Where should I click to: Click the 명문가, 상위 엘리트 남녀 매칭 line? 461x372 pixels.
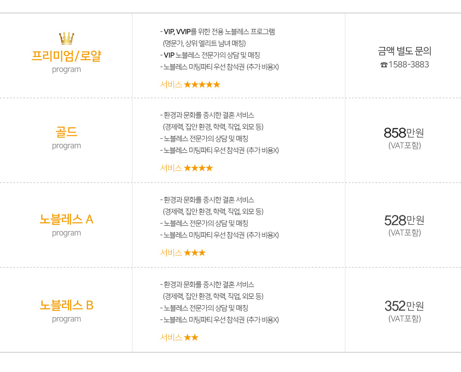click(205, 43)
